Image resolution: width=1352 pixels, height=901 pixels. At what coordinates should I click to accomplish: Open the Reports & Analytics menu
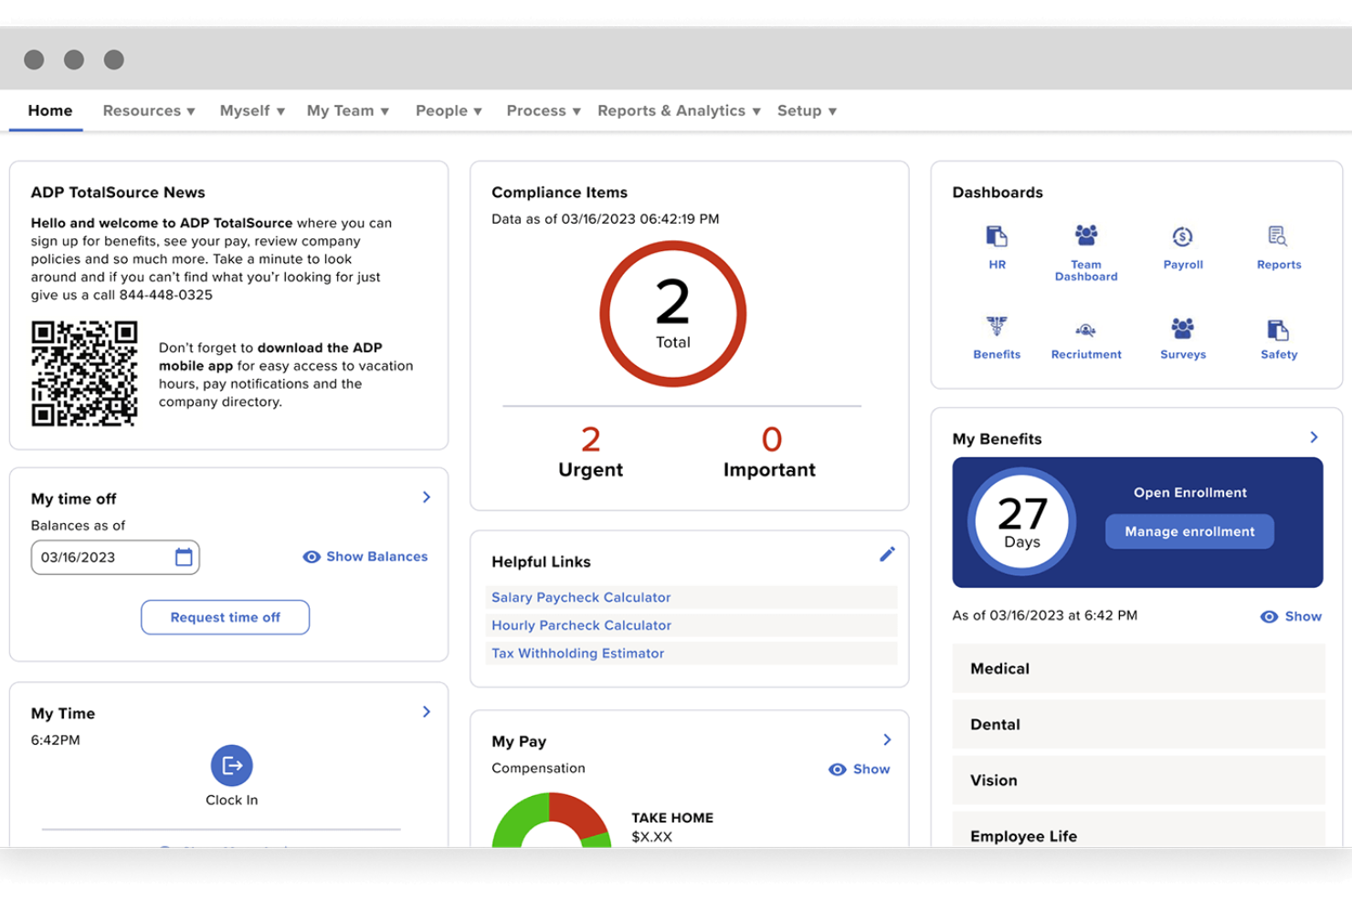click(679, 110)
